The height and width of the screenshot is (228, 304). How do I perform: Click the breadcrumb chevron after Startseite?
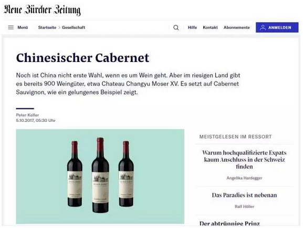pos(59,27)
